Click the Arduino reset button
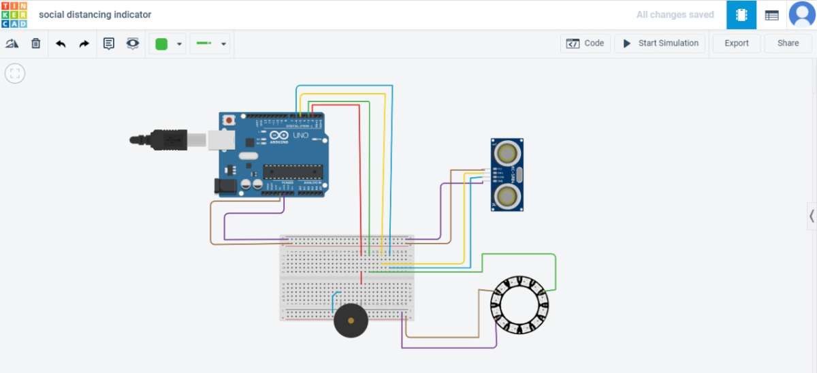Viewport: 817px width, 373px height. (230, 120)
